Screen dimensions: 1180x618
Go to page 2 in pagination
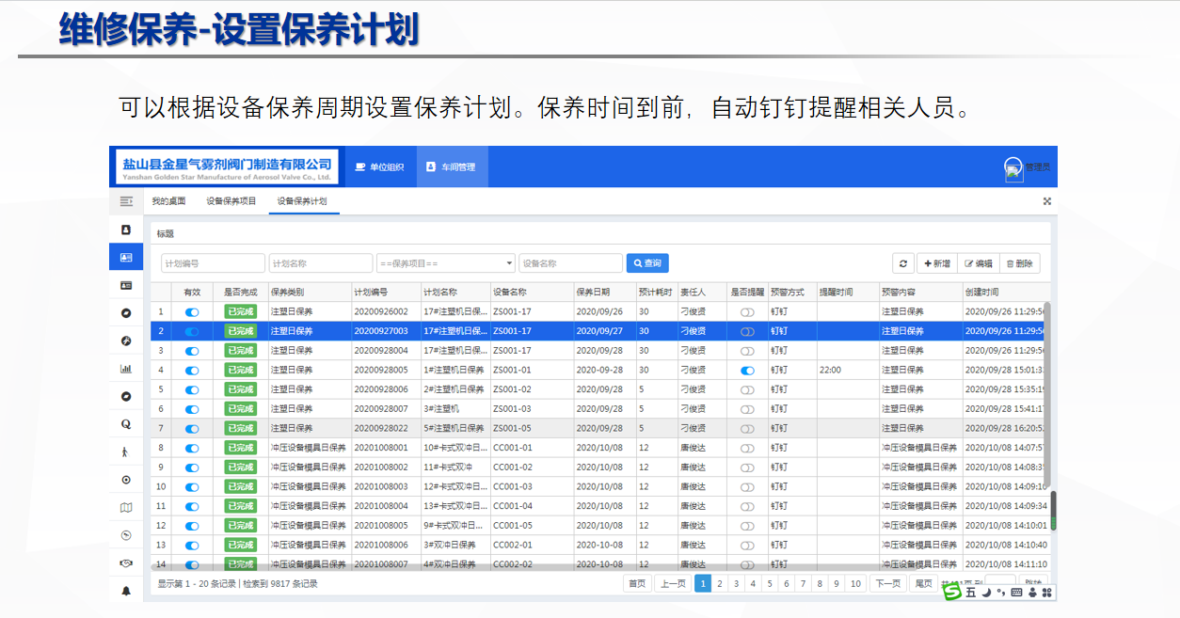720,583
